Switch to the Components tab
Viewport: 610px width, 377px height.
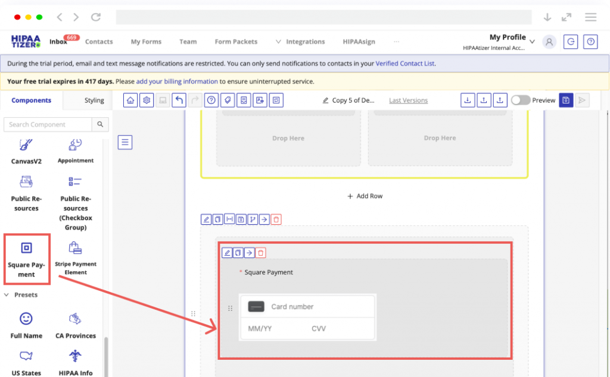click(x=31, y=100)
